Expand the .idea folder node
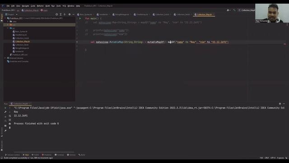This screenshot has width=289, height=163. point(8,21)
